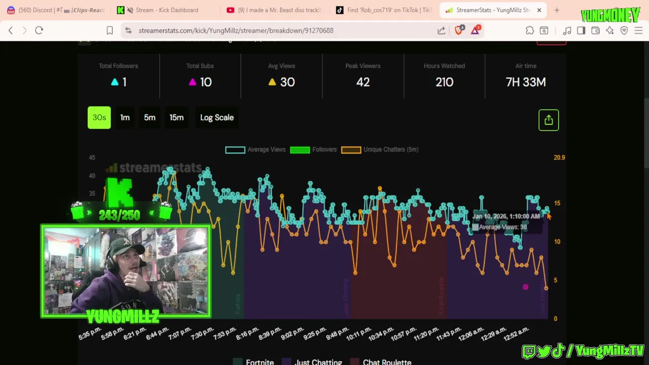Image resolution: width=649 pixels, height=365 pixels.
Task: Click the 12:52 a.m. time axis label
Action: (518, 334)
